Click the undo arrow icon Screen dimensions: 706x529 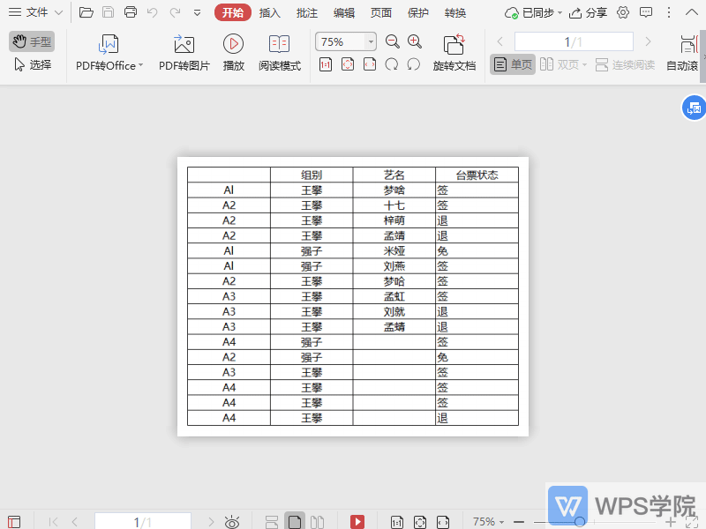click(152, 12)
